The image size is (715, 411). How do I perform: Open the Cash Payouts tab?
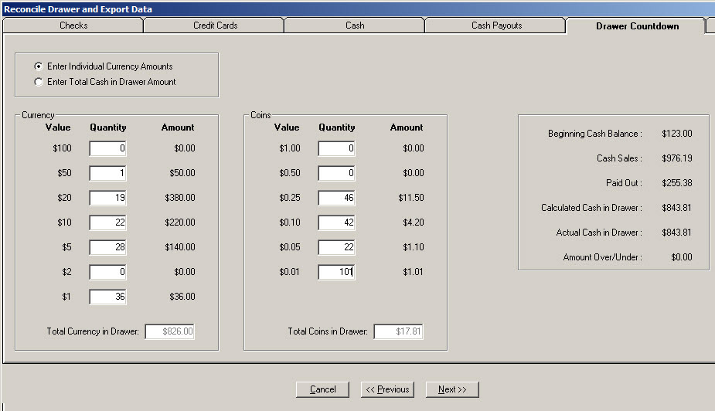pyautogui.click(x=496, y=25)
